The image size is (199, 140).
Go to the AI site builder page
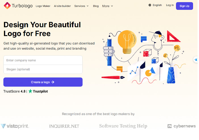point(62,6)
